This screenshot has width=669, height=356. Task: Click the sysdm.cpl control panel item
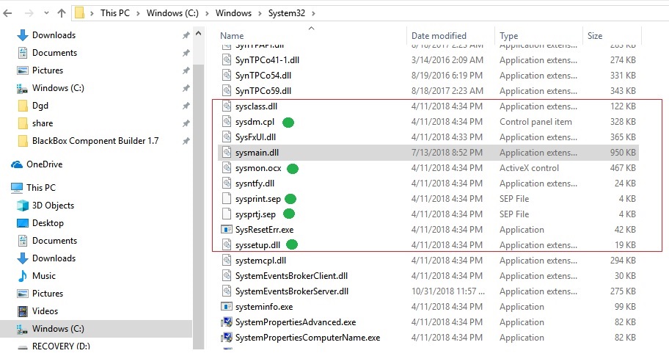click(x=255, y=122)
